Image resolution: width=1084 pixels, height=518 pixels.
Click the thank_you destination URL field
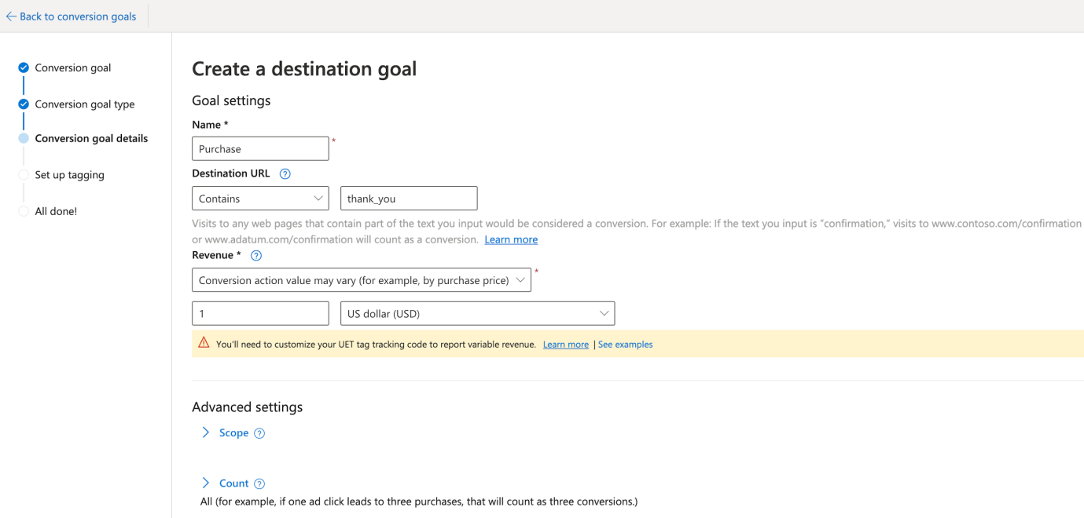coord(409,199)
